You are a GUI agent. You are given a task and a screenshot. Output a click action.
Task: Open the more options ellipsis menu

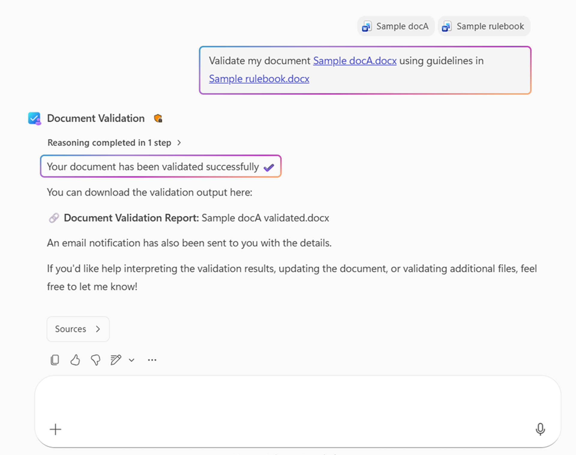[x=152, y=360]
